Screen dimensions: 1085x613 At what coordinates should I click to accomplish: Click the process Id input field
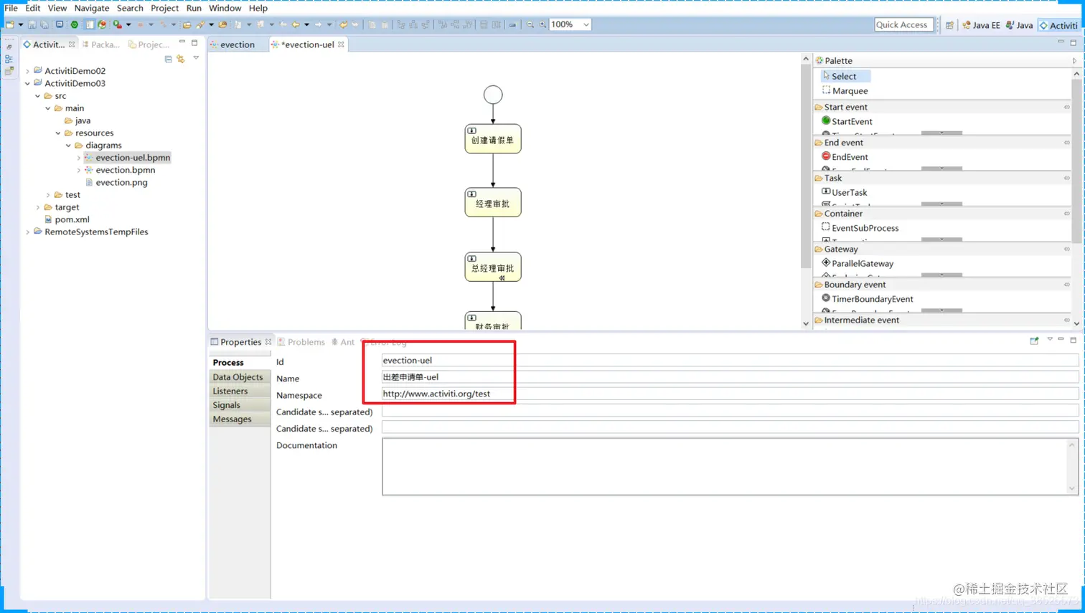point(730,360)
